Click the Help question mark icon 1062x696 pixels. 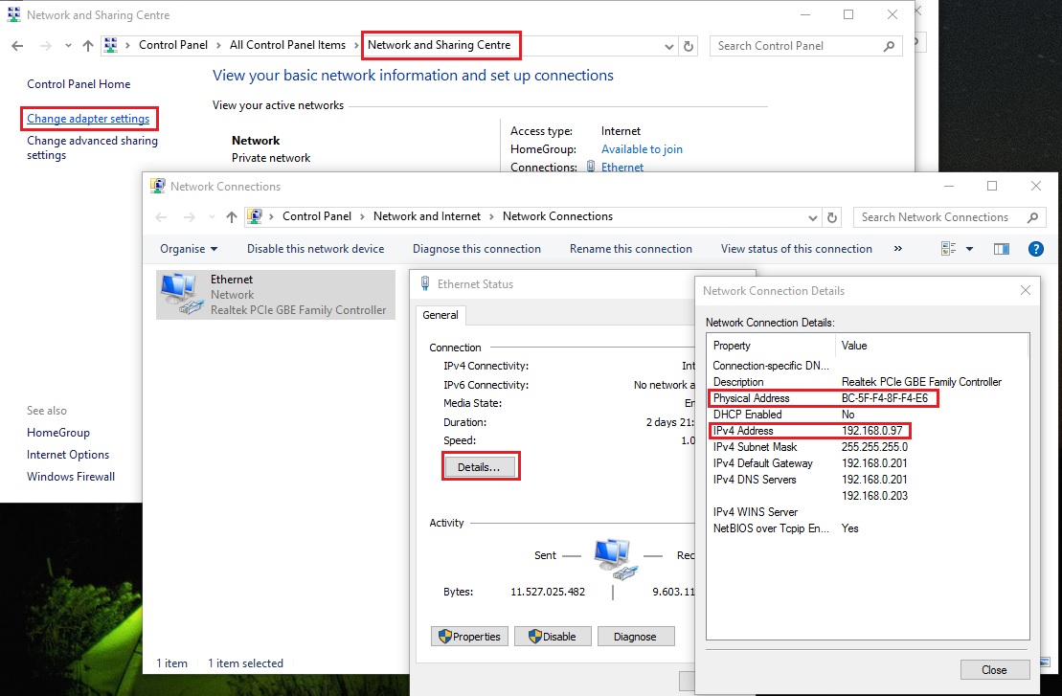pyautogui.click(x=1035, y=249)
